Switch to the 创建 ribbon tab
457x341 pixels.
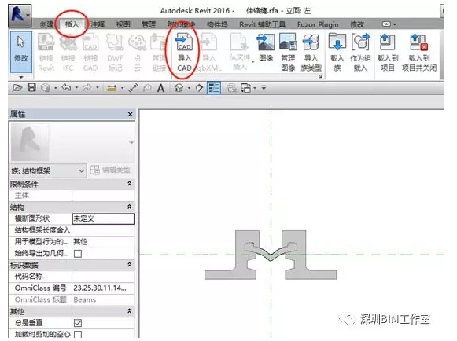coord(46,24)
